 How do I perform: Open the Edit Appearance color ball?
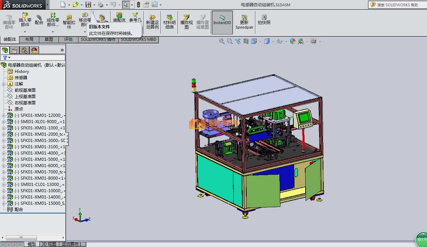click(x=292, y=41)
